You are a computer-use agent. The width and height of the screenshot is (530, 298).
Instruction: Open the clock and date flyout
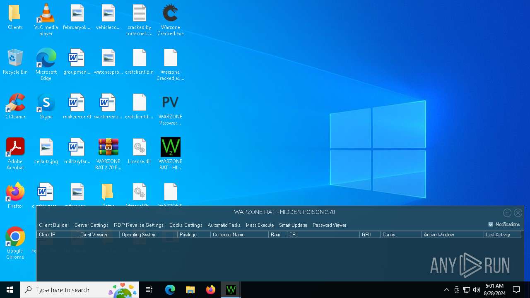tap(495, 290)
